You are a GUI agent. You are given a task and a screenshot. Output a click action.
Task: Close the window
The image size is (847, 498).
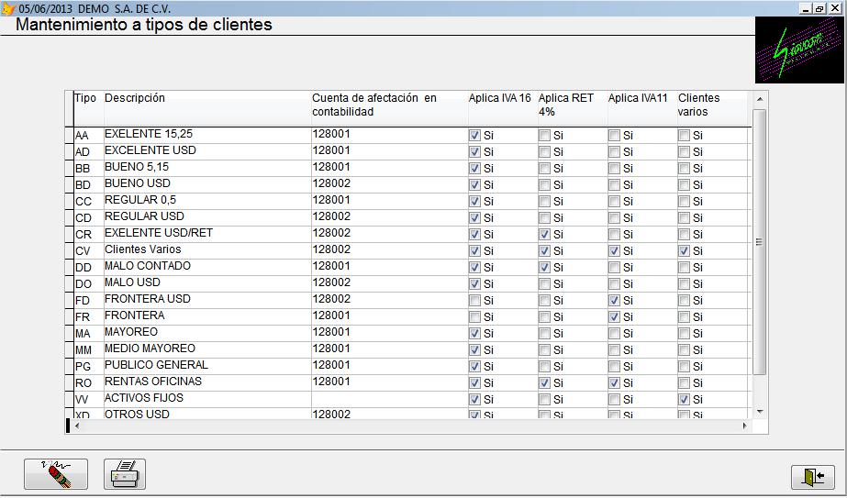(835, 8)
